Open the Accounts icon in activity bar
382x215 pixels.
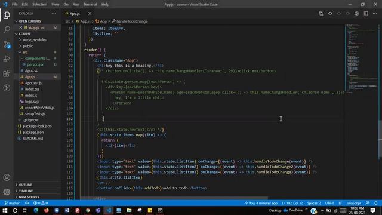(7, 177)
